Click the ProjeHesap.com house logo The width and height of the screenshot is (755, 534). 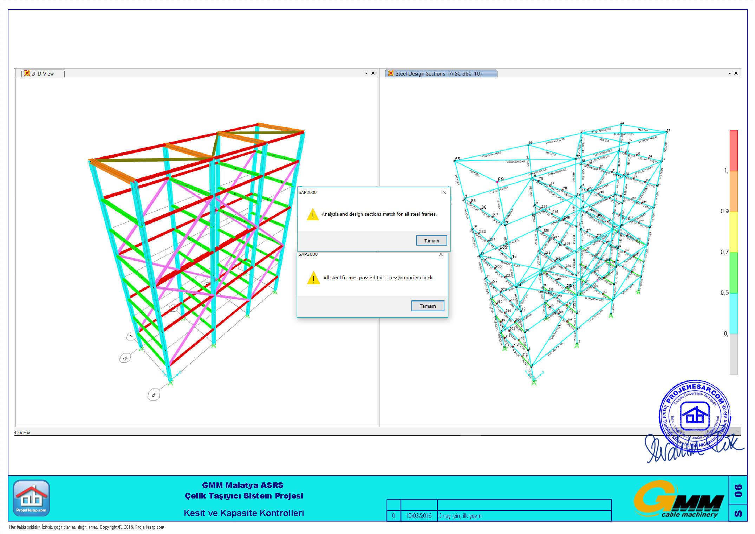[31, 497]
